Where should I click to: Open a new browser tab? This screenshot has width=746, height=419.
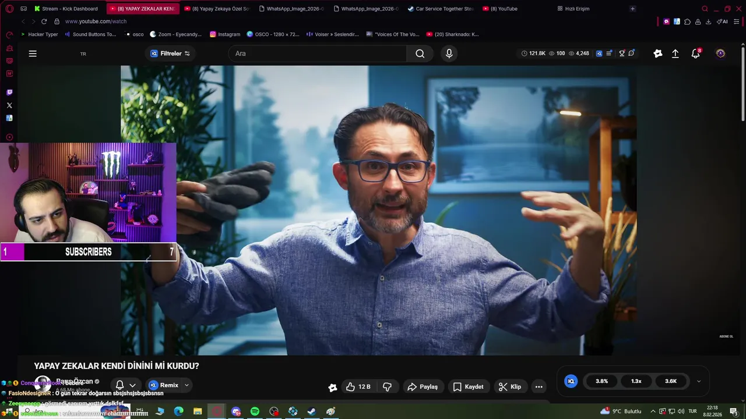point(632,9)
